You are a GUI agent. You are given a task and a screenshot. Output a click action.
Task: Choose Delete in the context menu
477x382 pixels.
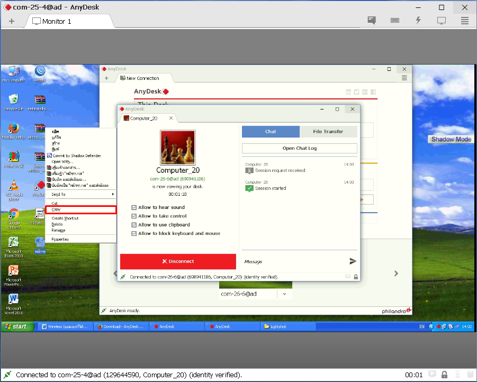tap(80, 224)
